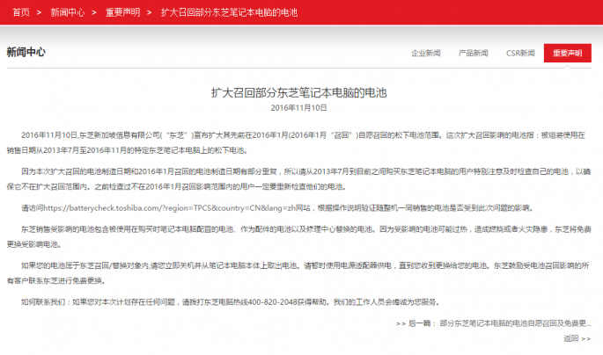This screenshot has width=603, height=355.
Task: Click the batterycheck.toshiba.com URL in the article
Action: pyautogui.click(x=170, y=208)
